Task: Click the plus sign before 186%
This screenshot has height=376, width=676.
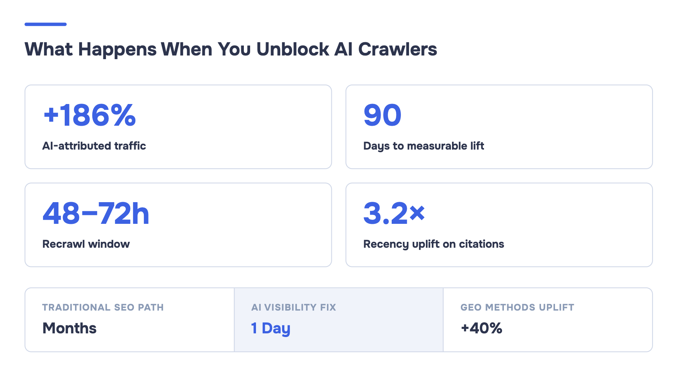Action: click(x=51, y=115)
